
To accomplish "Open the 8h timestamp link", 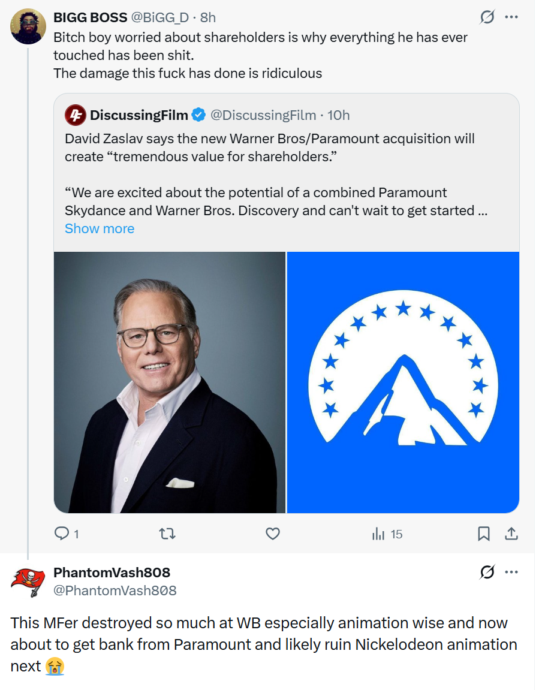I will [208, 17].
